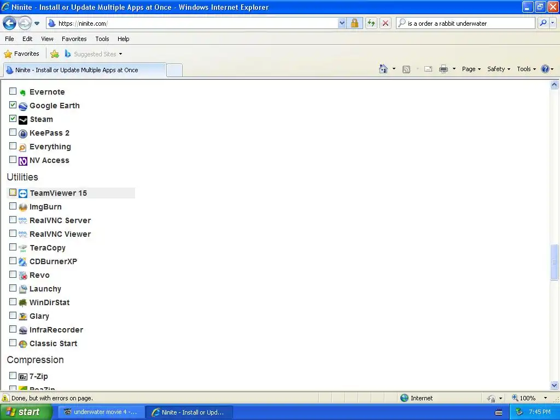Viewport: 560px width, 420px height.
Task: Click the page zoom 100% control
Action: click(529, 398)
